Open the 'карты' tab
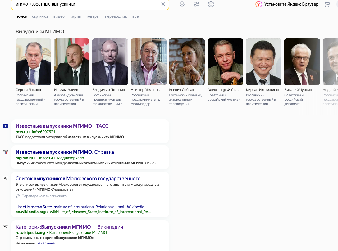338x251 pixels. click(x=75, y=16)
